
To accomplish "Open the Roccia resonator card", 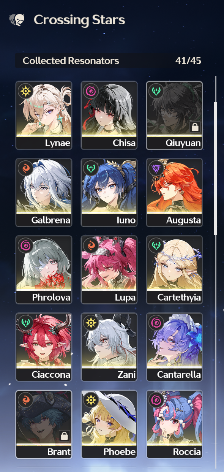I will tap(175, 424).
